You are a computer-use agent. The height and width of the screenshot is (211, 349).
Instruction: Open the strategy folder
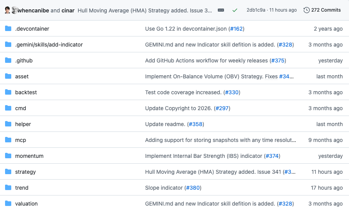(x=25, y=172)
